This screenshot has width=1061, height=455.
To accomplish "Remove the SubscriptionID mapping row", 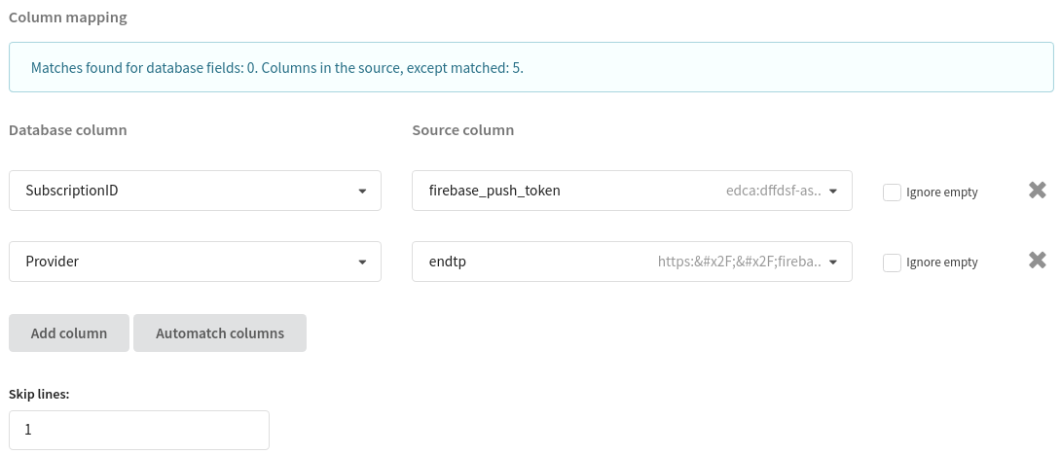I will coord(1037,191).
